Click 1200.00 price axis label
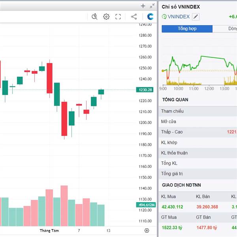Screen dimensions: 237x237 [145, 122]
